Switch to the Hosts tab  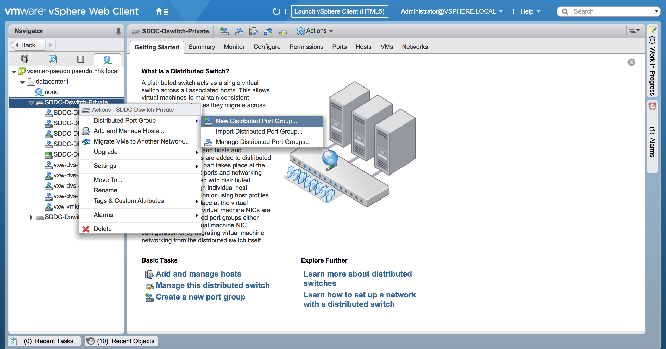pyautogui.click(x=363, y=47)
